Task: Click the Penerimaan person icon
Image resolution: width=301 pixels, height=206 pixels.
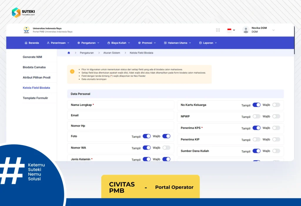Action: click(x=48, y=43)
